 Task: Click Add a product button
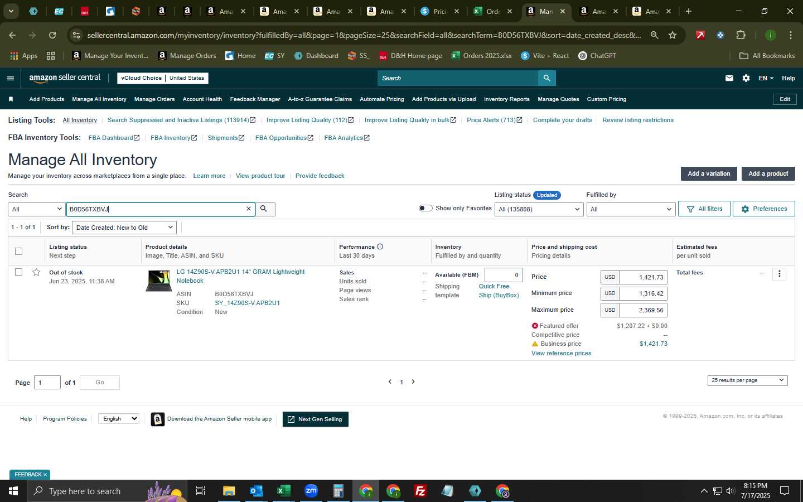coord(768,174)
